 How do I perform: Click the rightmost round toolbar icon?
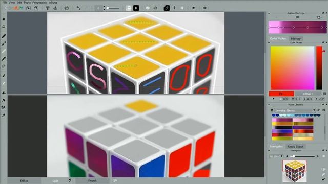click(x=205, y=8)
